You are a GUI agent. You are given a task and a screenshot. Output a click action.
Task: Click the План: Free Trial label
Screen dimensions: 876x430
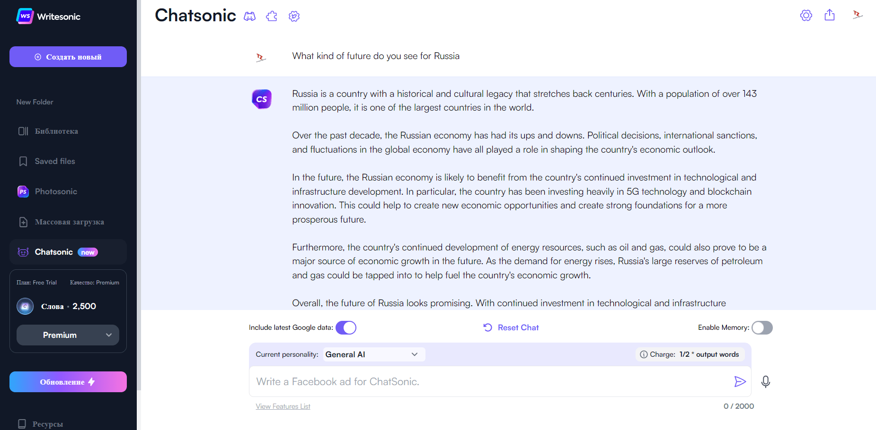(x=36, y=283)
